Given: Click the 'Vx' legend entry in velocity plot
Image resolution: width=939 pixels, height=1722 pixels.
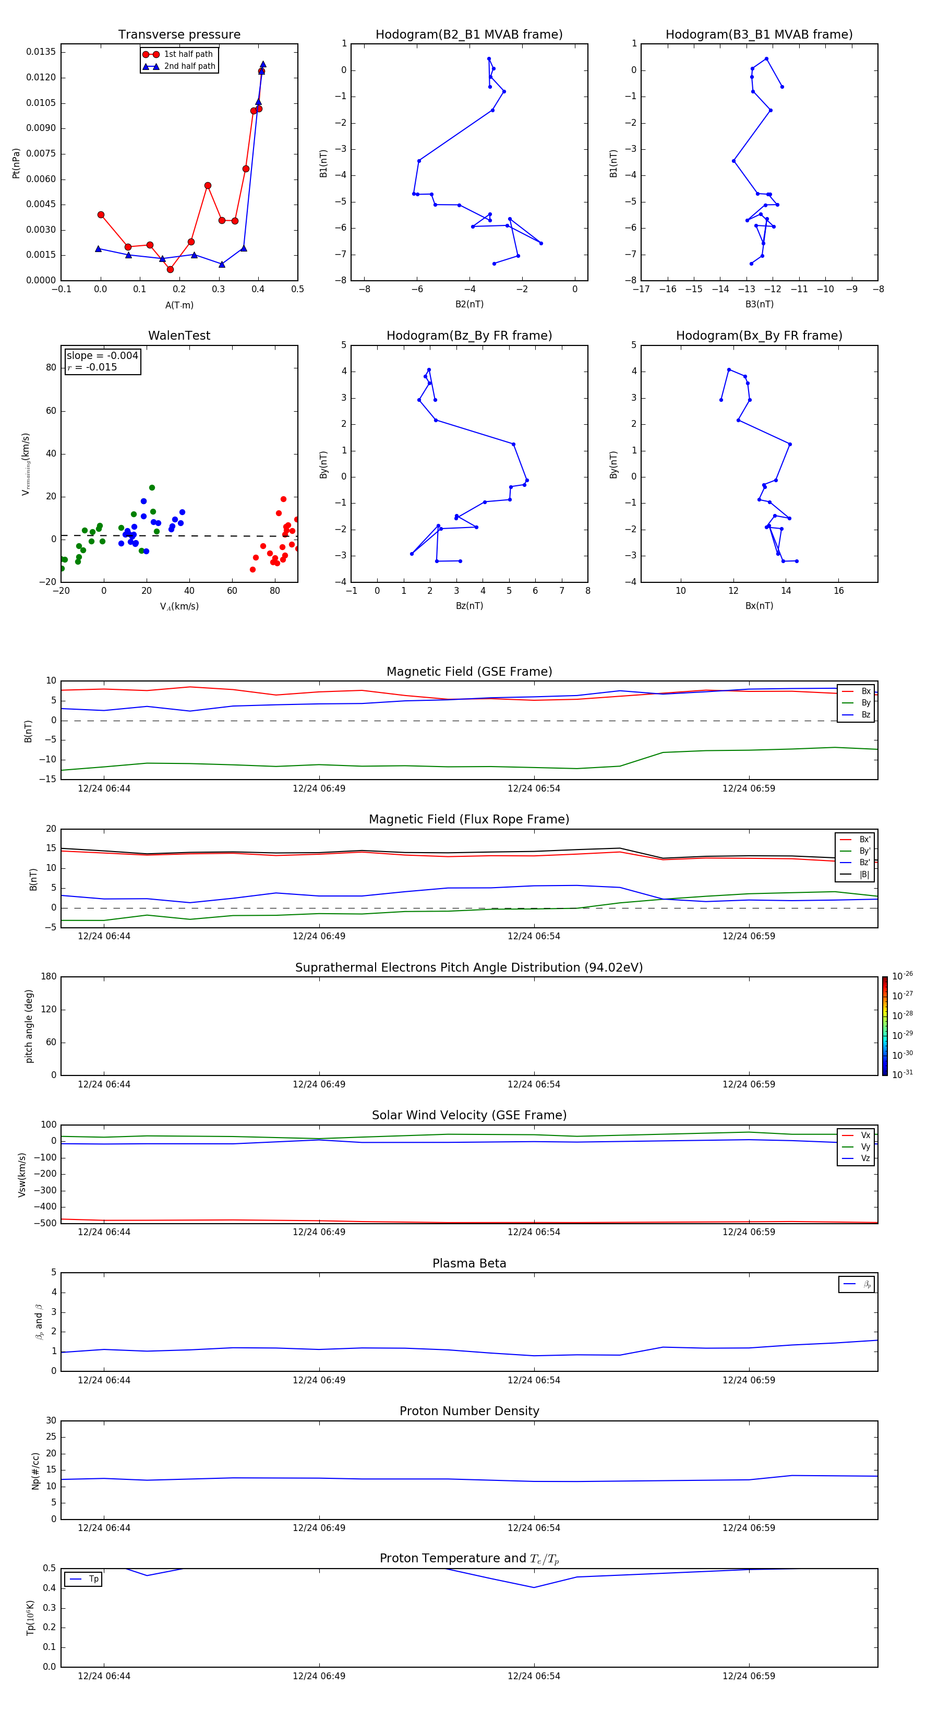Looking at the screenshot, I should click(856, 1135).
